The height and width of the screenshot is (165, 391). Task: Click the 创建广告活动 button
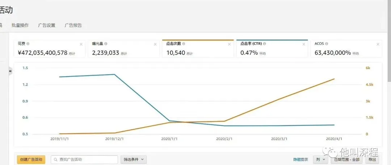(31, 160)
